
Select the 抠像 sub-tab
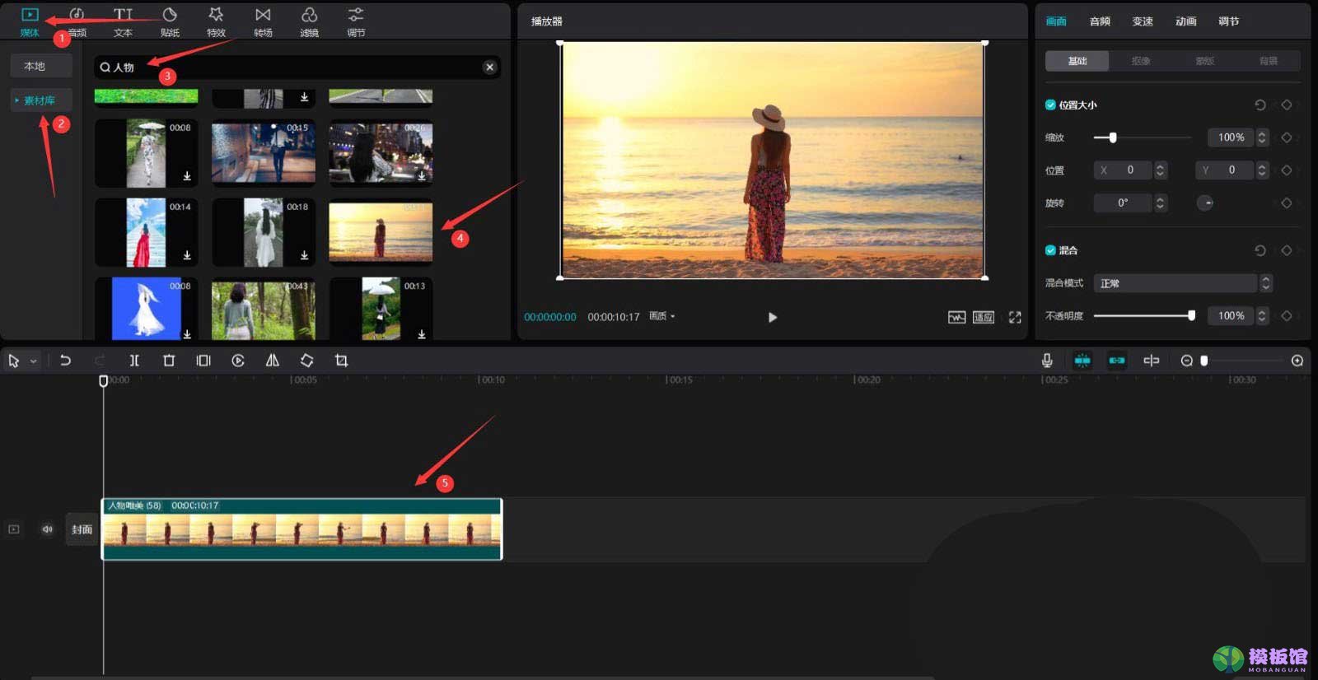pos(1141,61)
